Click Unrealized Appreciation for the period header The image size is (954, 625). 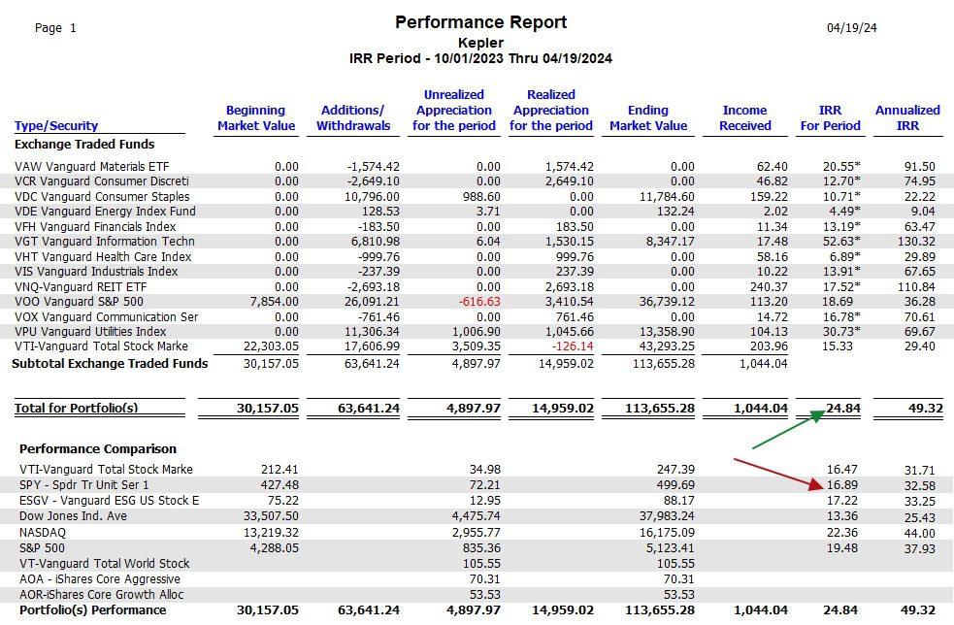454,110
